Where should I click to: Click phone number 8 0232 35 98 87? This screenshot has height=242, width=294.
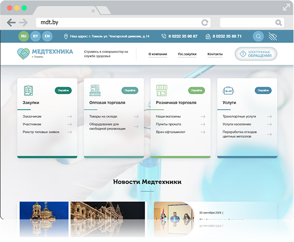183,37
